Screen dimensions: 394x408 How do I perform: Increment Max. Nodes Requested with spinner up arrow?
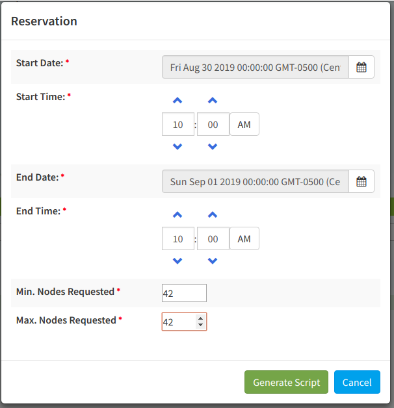coord(200,318)
